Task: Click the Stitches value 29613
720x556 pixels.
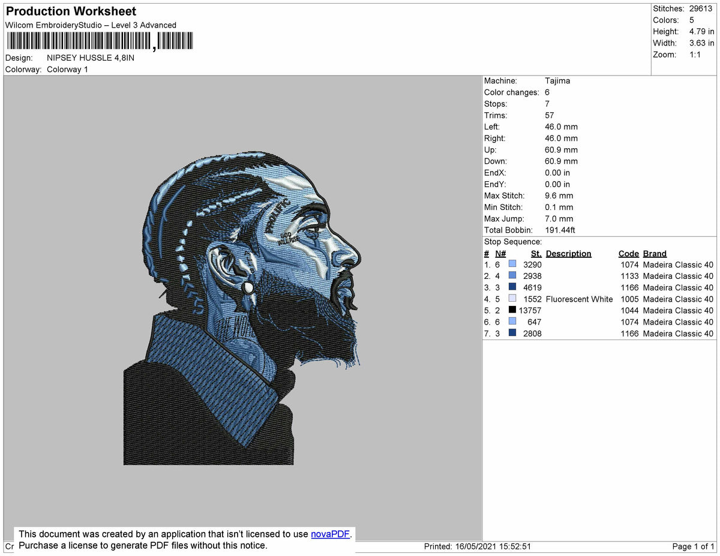Action: click(703, 8)
